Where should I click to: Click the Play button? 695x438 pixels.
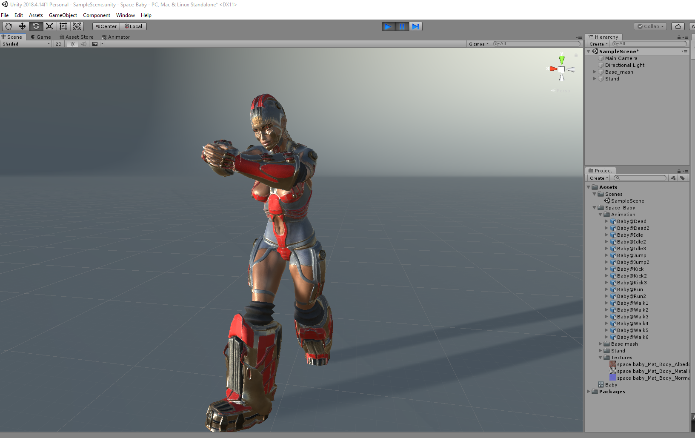point(388,26)
